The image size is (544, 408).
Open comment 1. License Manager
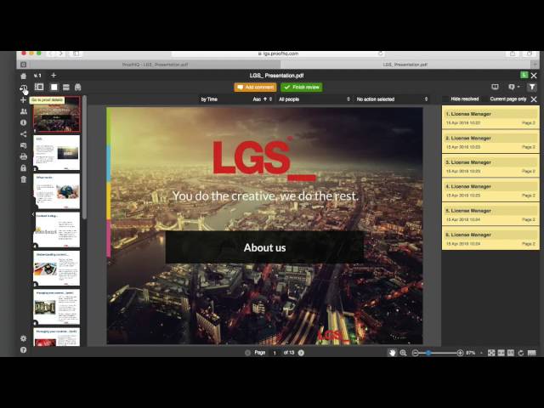[x=490, y=118]
